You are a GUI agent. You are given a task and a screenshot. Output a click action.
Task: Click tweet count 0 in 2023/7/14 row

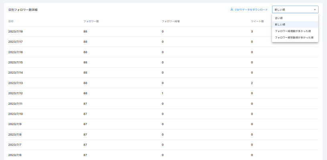(252, 73)
